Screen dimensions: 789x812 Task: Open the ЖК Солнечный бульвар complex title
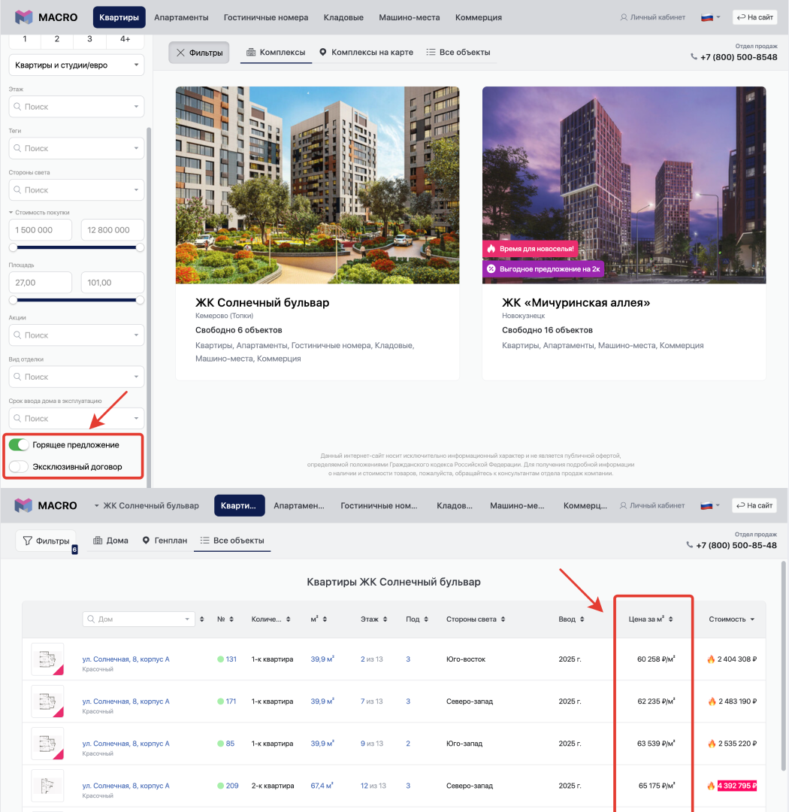click(262, 303)
